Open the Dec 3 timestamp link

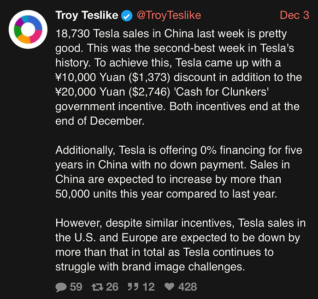pyautogui.click(x=294, y=15)
